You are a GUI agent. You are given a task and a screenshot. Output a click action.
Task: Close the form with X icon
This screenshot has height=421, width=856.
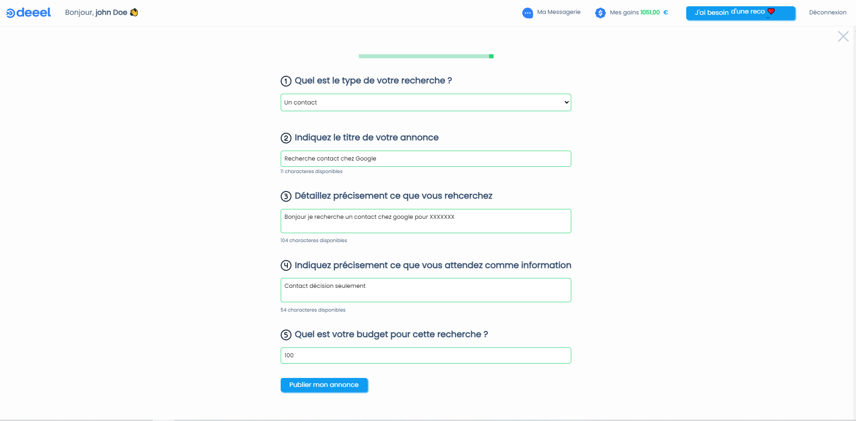click(843, 36)
